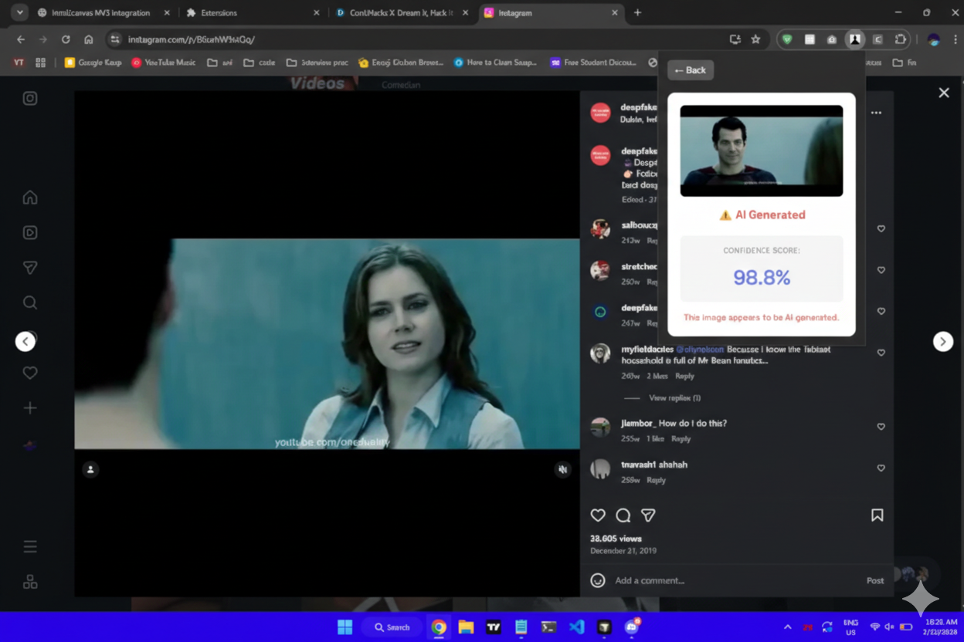The width and height of the screenshot is (964, 642).
Task: Open a new browser tab
Action: click(x=637, y=12)
